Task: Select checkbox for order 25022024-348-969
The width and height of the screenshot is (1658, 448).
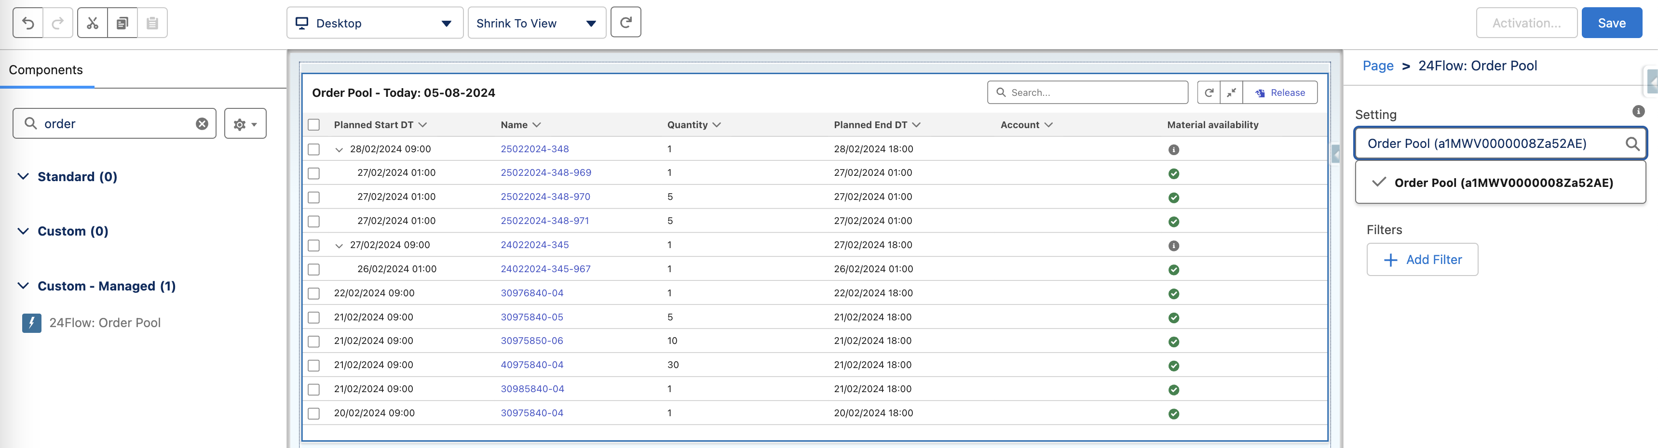Action: click(313, 173)
